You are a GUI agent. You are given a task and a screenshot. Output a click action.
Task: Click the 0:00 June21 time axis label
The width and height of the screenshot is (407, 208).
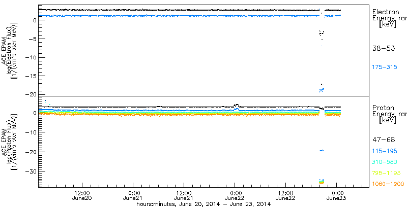pos(133,195)
